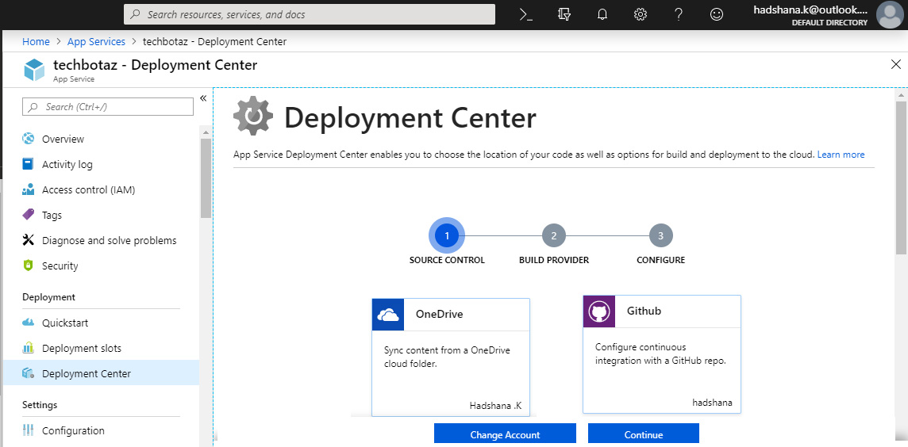
Task: Click the Deployment Center sidebar icon
Action: point(29,373)
